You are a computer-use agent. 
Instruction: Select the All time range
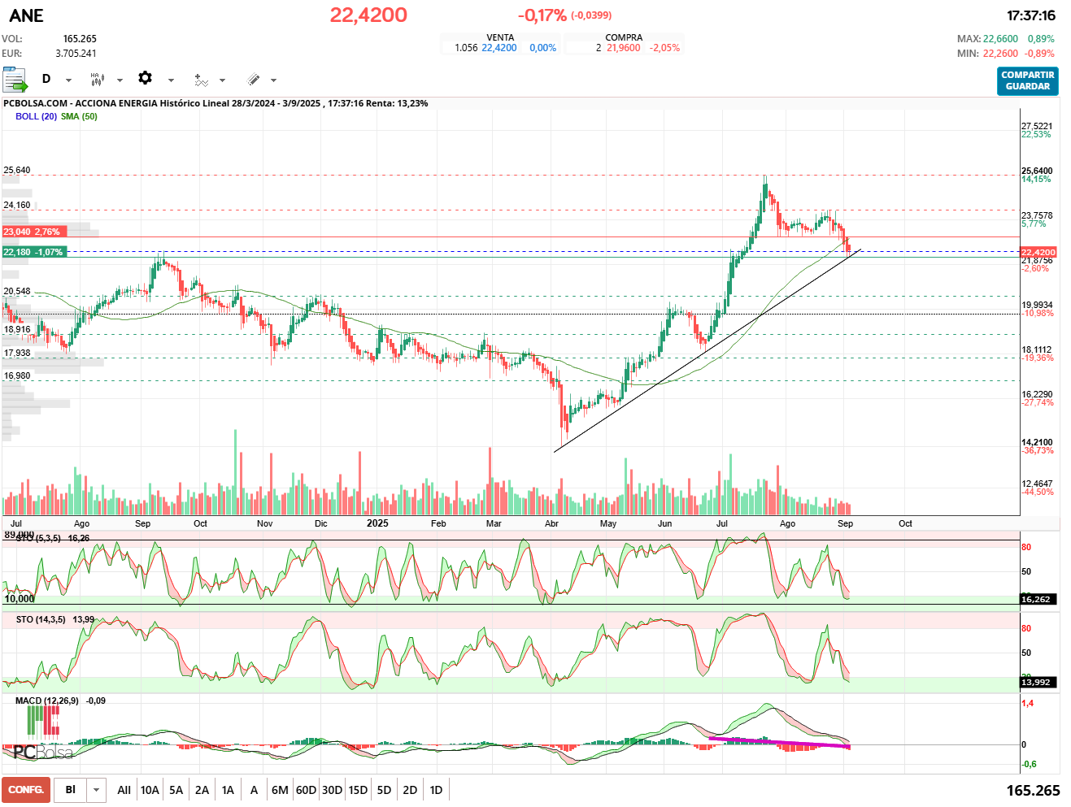click(124, 790)
